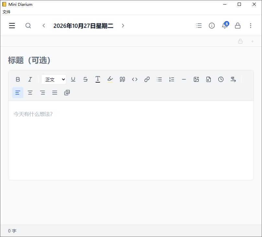This screenshot has height=237, width=262.
Task: Toggle underline formatting
Action: coord(73,79)
